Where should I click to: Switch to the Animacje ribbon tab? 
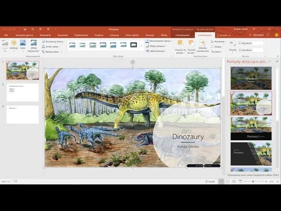(x=114, y=35)
